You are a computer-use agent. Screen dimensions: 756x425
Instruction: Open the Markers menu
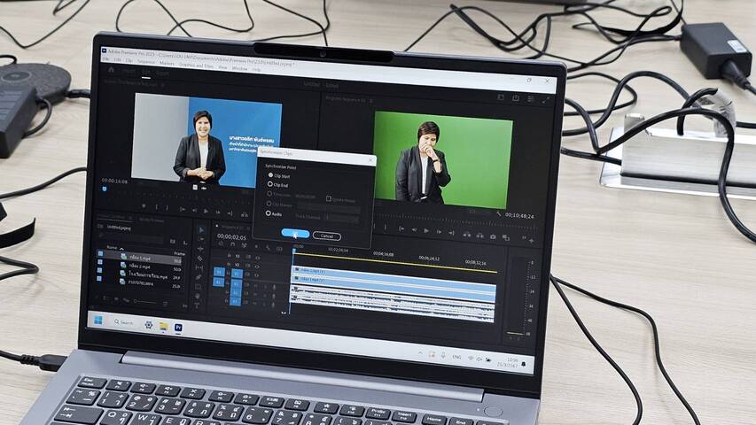(x=167, y=63)
